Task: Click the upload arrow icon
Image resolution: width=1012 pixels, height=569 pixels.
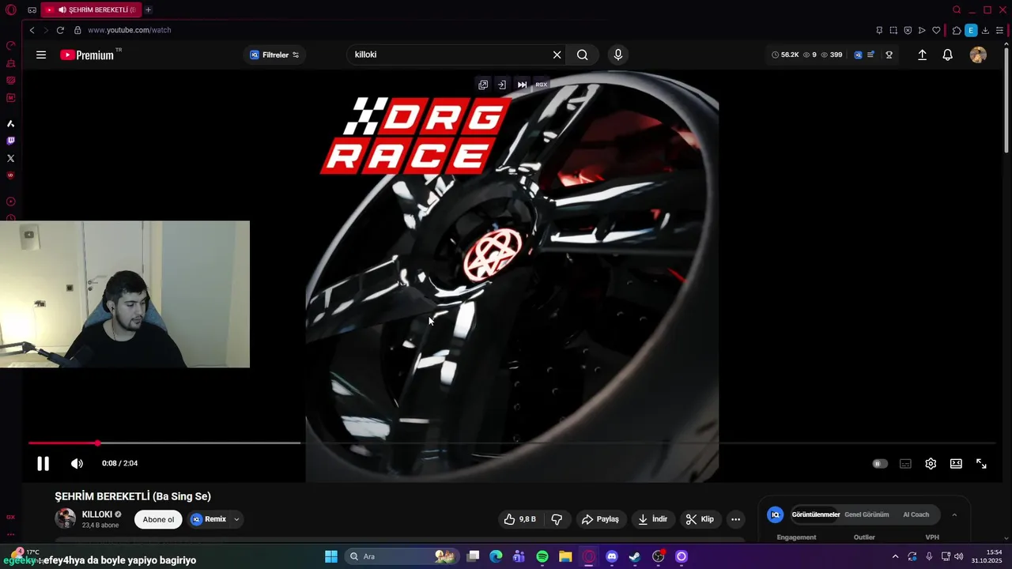Action: tap(922, 55)
